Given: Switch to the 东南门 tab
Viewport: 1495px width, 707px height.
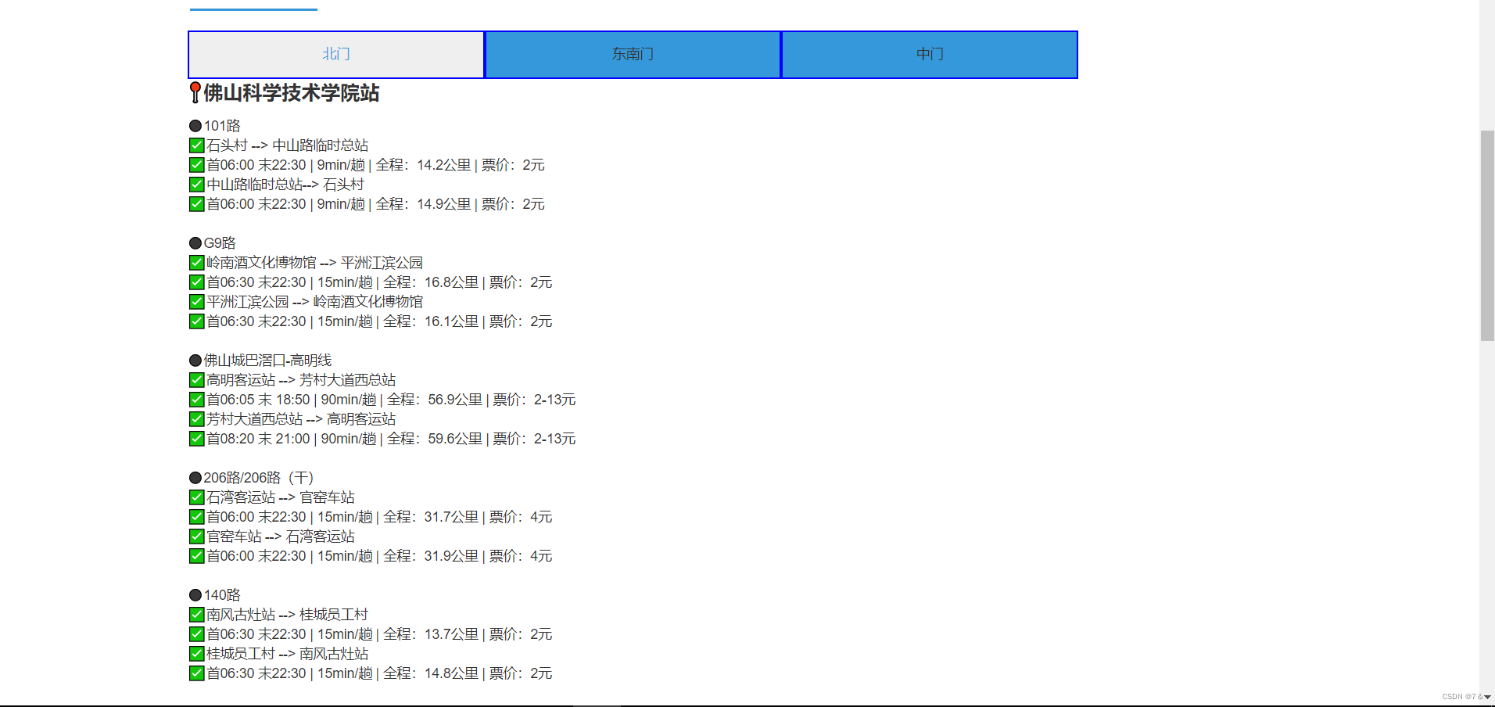Looking at the screenshot, I should (633, 55).
